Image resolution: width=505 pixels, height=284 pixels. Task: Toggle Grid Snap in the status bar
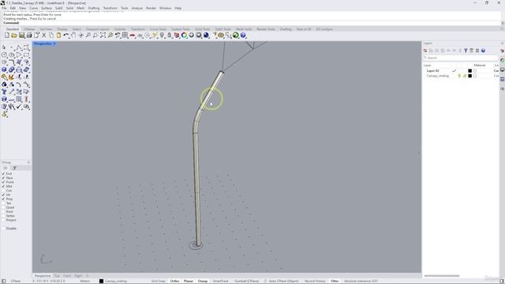tap(158, 281)
